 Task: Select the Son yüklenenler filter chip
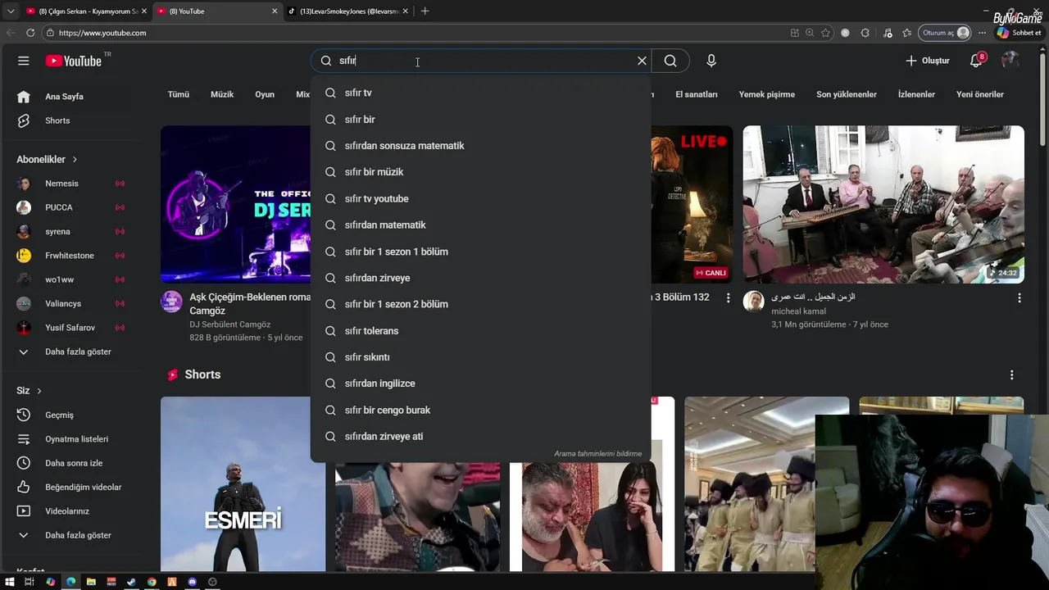[847, 94]
